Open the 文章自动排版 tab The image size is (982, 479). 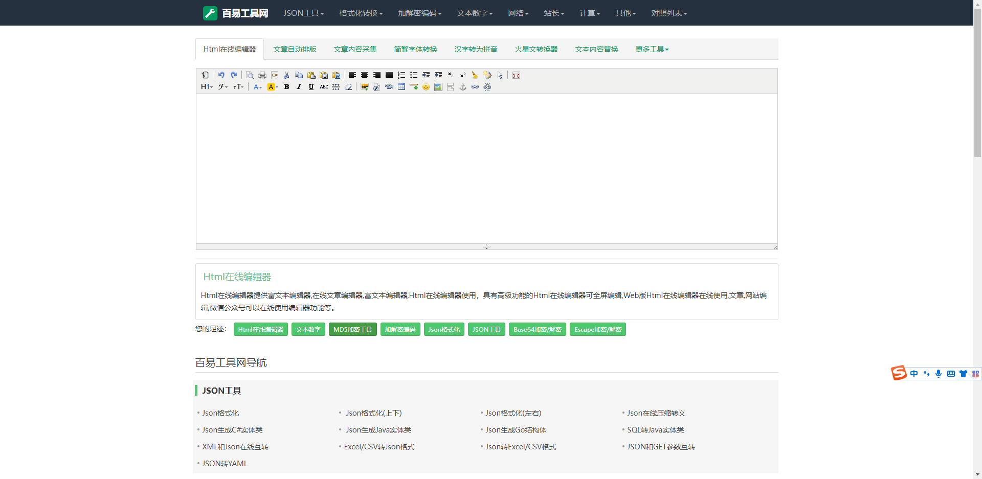click(x=295, y=49)
